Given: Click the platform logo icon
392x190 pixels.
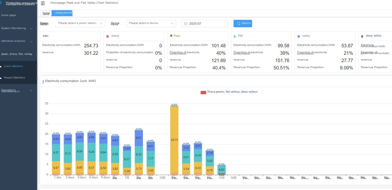Looking at the screenshot, I should (1, 3).
